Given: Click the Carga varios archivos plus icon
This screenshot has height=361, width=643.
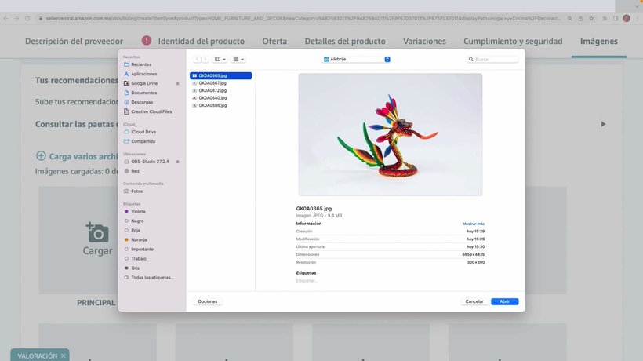Looking at the screenshot, I should 41,156.
